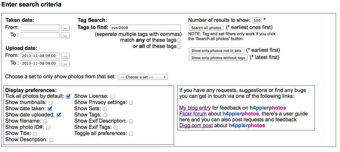Open date picker for Taken date From
Image resolution: width=340 pixels, height=152 pixels.
(x=65, y=28)
